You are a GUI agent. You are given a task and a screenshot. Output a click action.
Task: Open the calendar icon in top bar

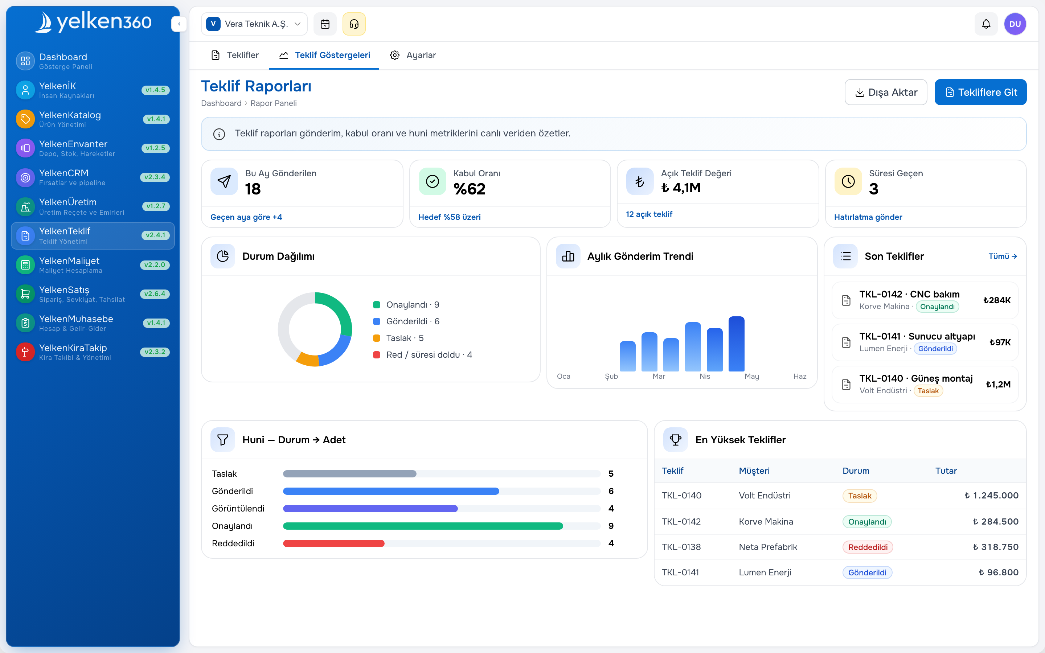[325, 24]
